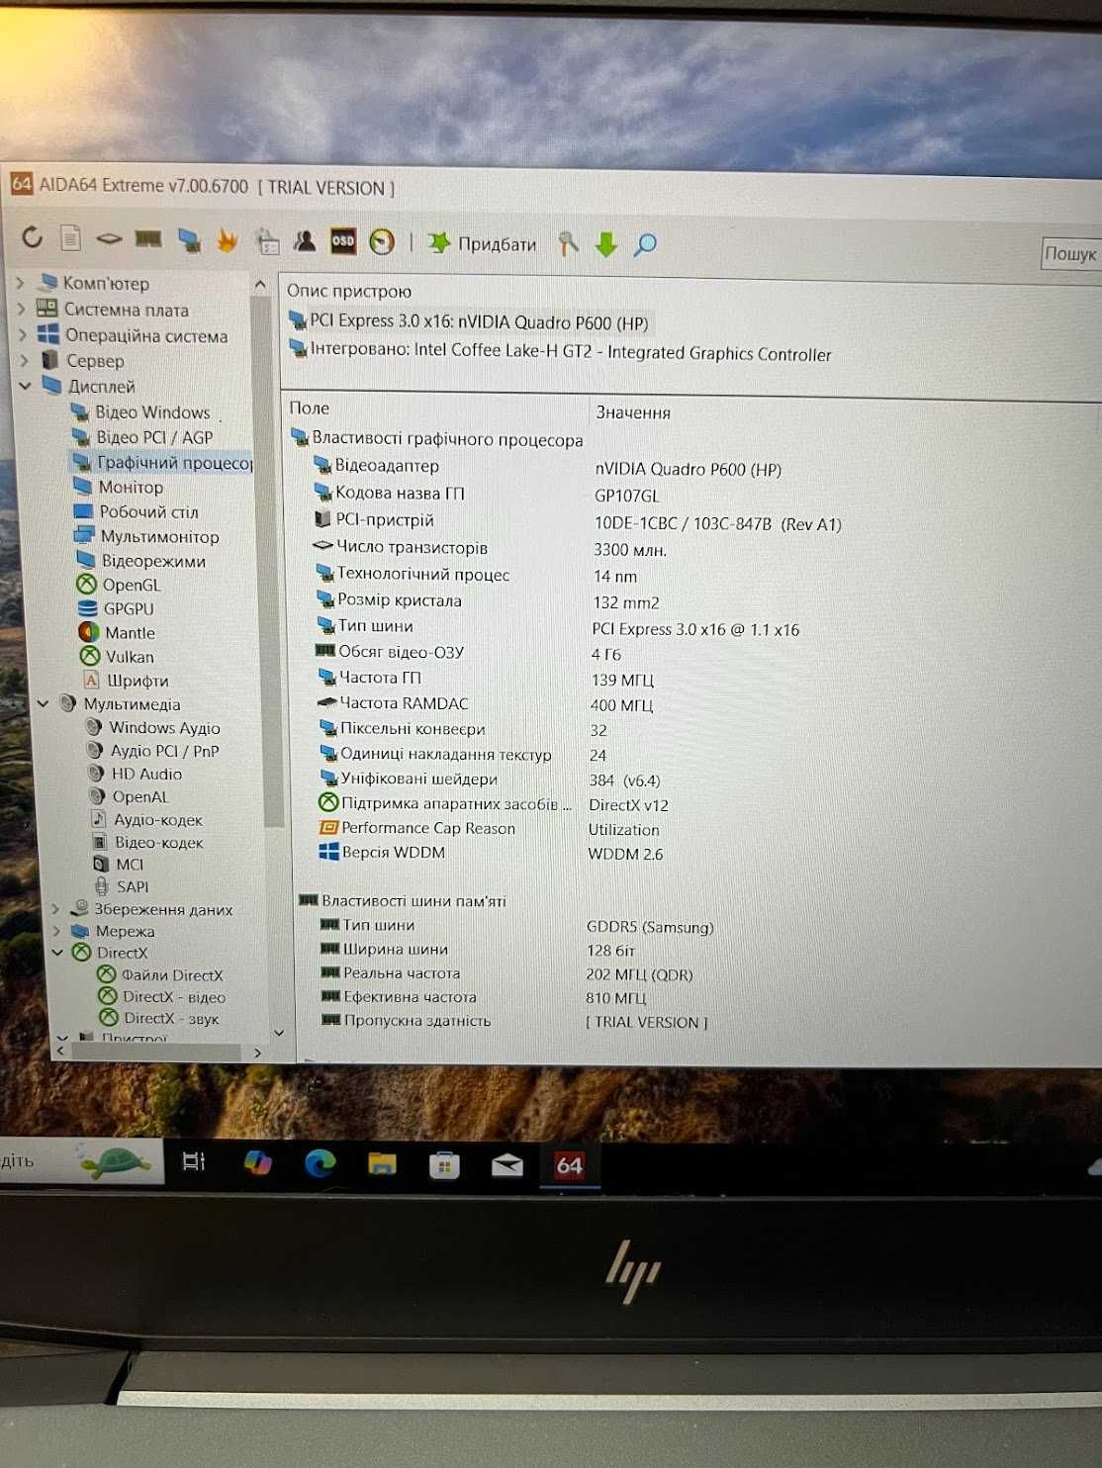Click the SAPI microphone icon
This screenshot has height=1468, width=1102.
102,886
